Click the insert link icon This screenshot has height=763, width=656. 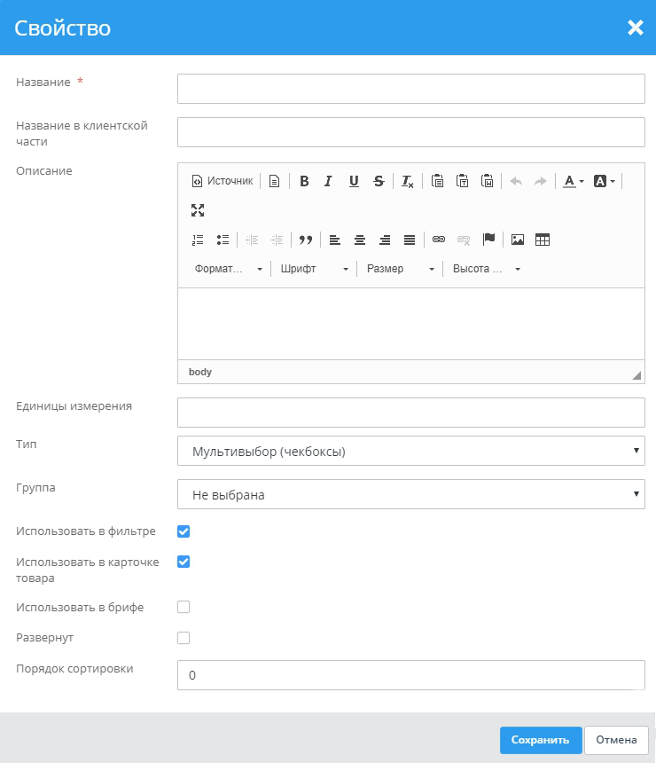pos(438,240)
